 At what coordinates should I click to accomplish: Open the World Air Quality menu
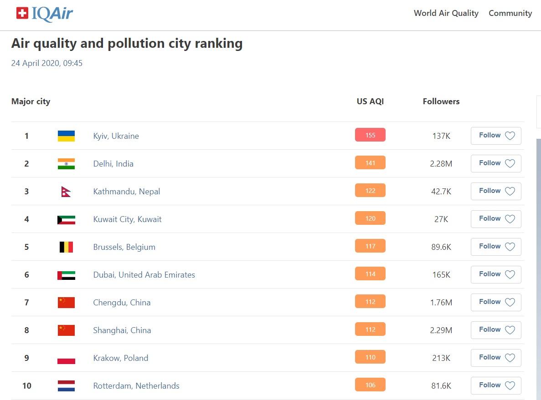pos(446,13)
